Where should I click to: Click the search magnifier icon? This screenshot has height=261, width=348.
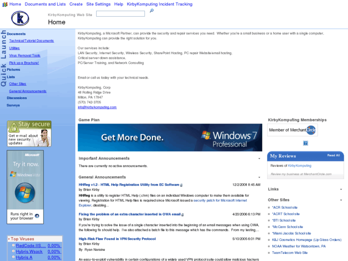tap(152, 11)
